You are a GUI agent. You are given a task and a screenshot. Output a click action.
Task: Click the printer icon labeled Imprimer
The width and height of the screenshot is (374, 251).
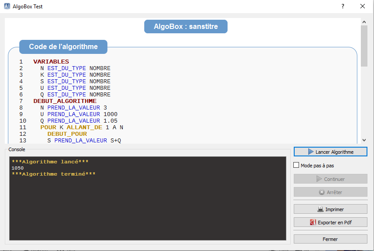click(x=321, y=209)
